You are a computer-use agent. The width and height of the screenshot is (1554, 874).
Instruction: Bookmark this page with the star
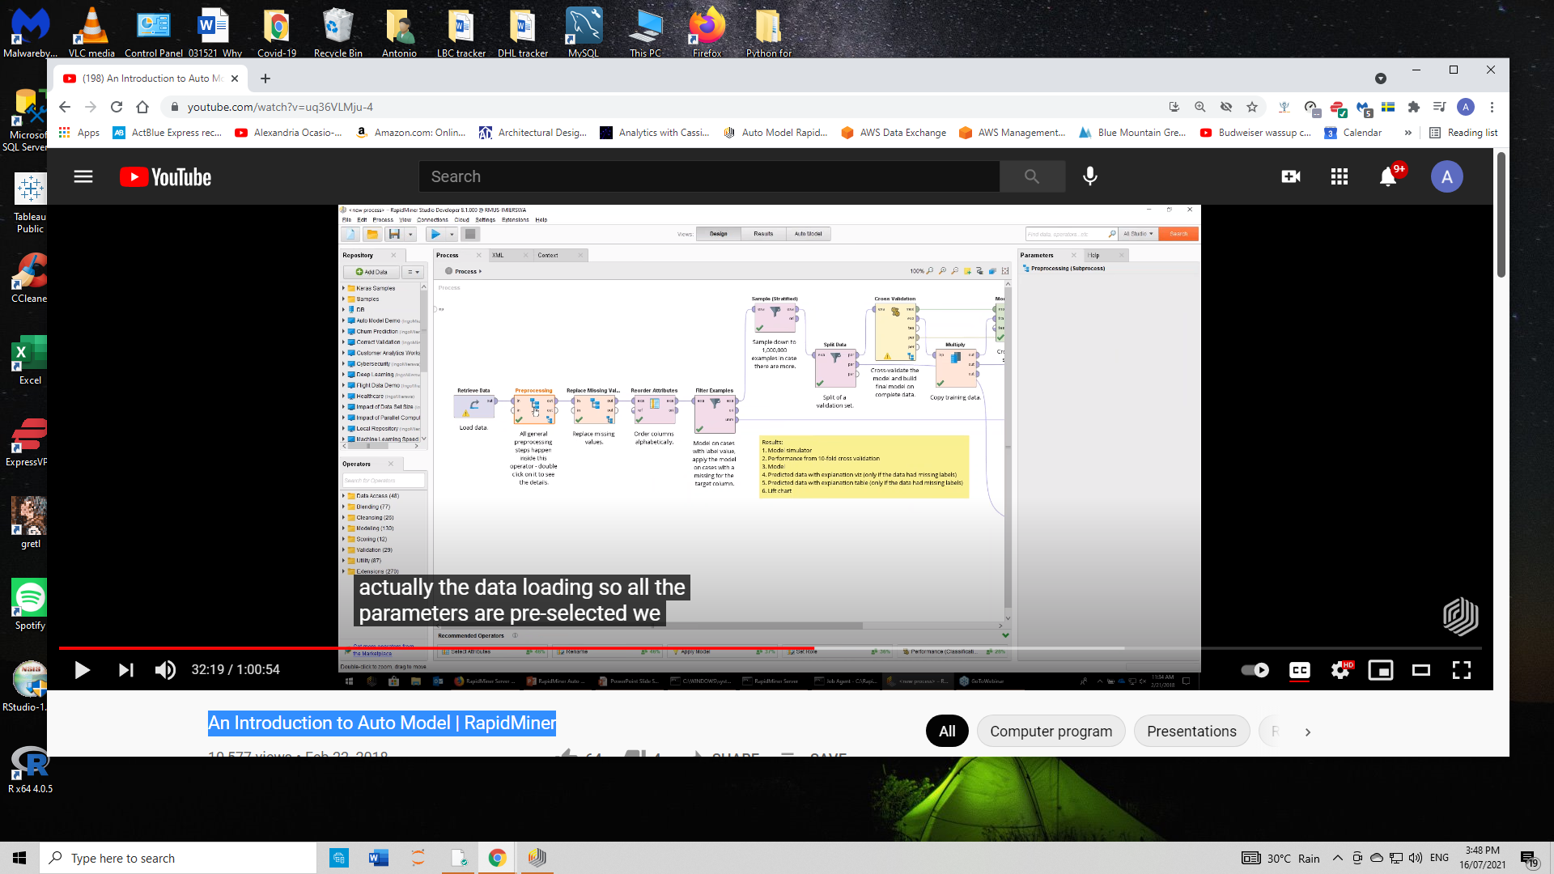[1252, 107]
